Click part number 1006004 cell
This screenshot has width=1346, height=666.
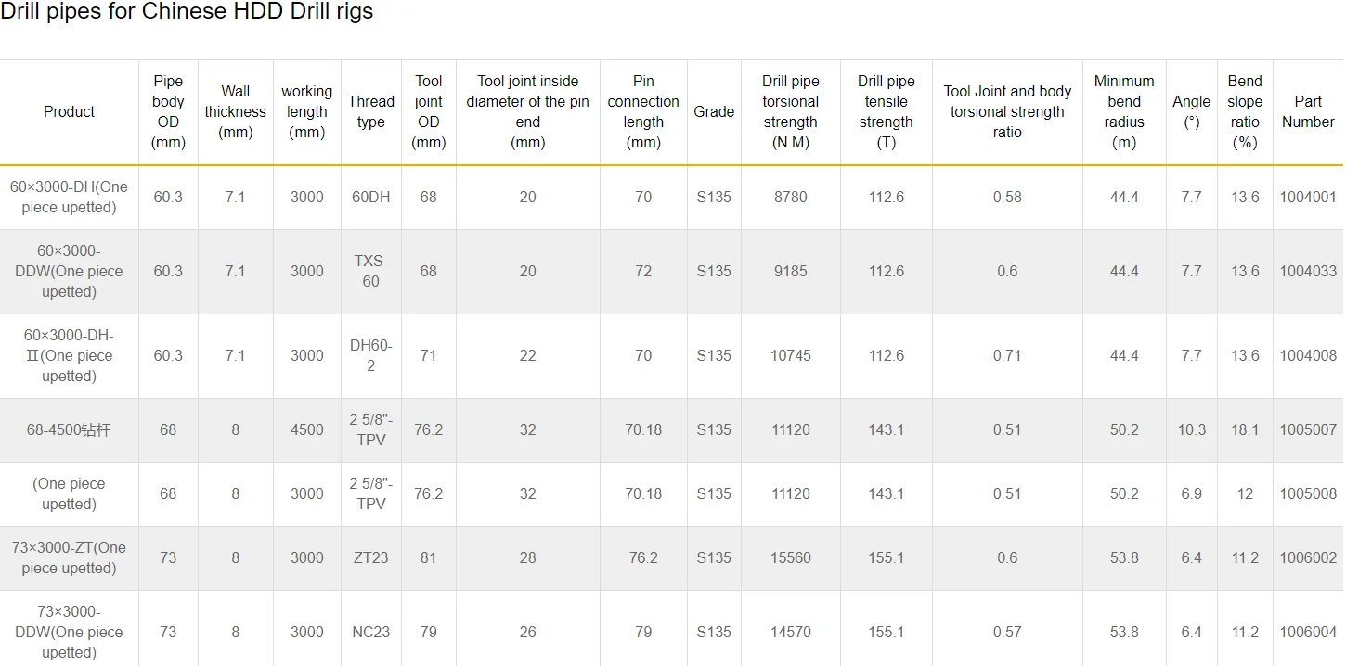pos(1307,632)
